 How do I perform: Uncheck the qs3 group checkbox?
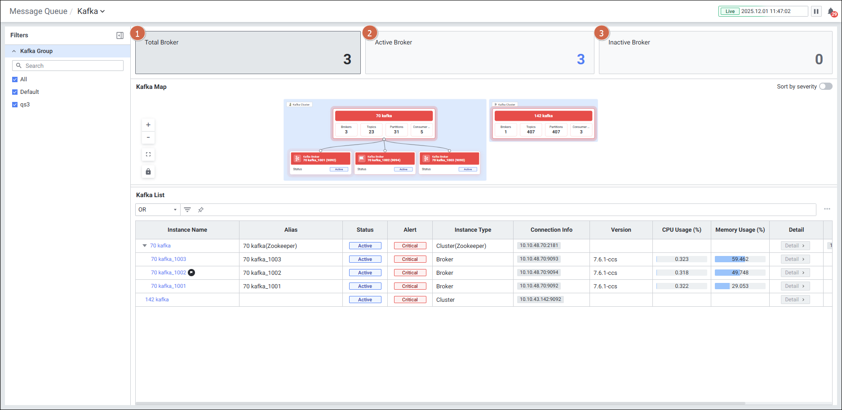pos(15,105)
